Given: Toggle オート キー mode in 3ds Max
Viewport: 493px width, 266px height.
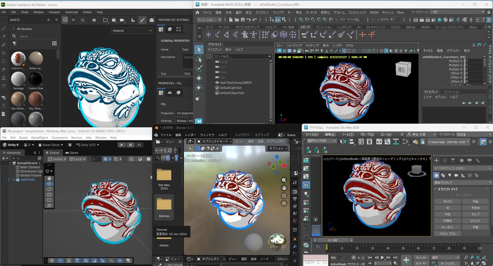Looking at the screenshot, I should [421, 257].
